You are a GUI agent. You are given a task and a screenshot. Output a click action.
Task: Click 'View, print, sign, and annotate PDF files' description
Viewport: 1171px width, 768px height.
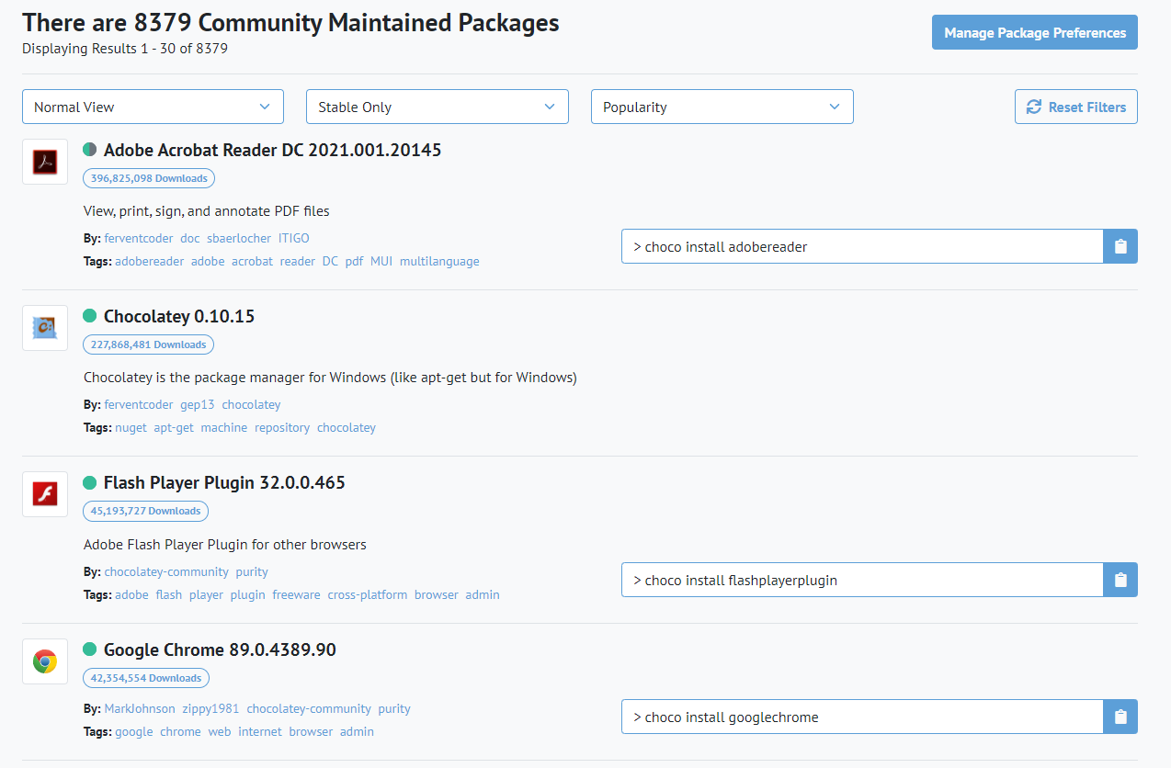tap(207, 210)
